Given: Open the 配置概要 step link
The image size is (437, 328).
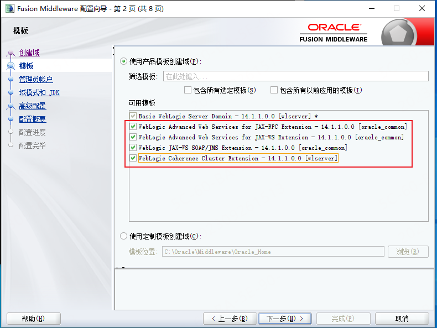Looking at the screenshot, I should point(33,119).
